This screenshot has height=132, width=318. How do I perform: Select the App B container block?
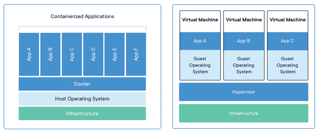coord(50,54)
